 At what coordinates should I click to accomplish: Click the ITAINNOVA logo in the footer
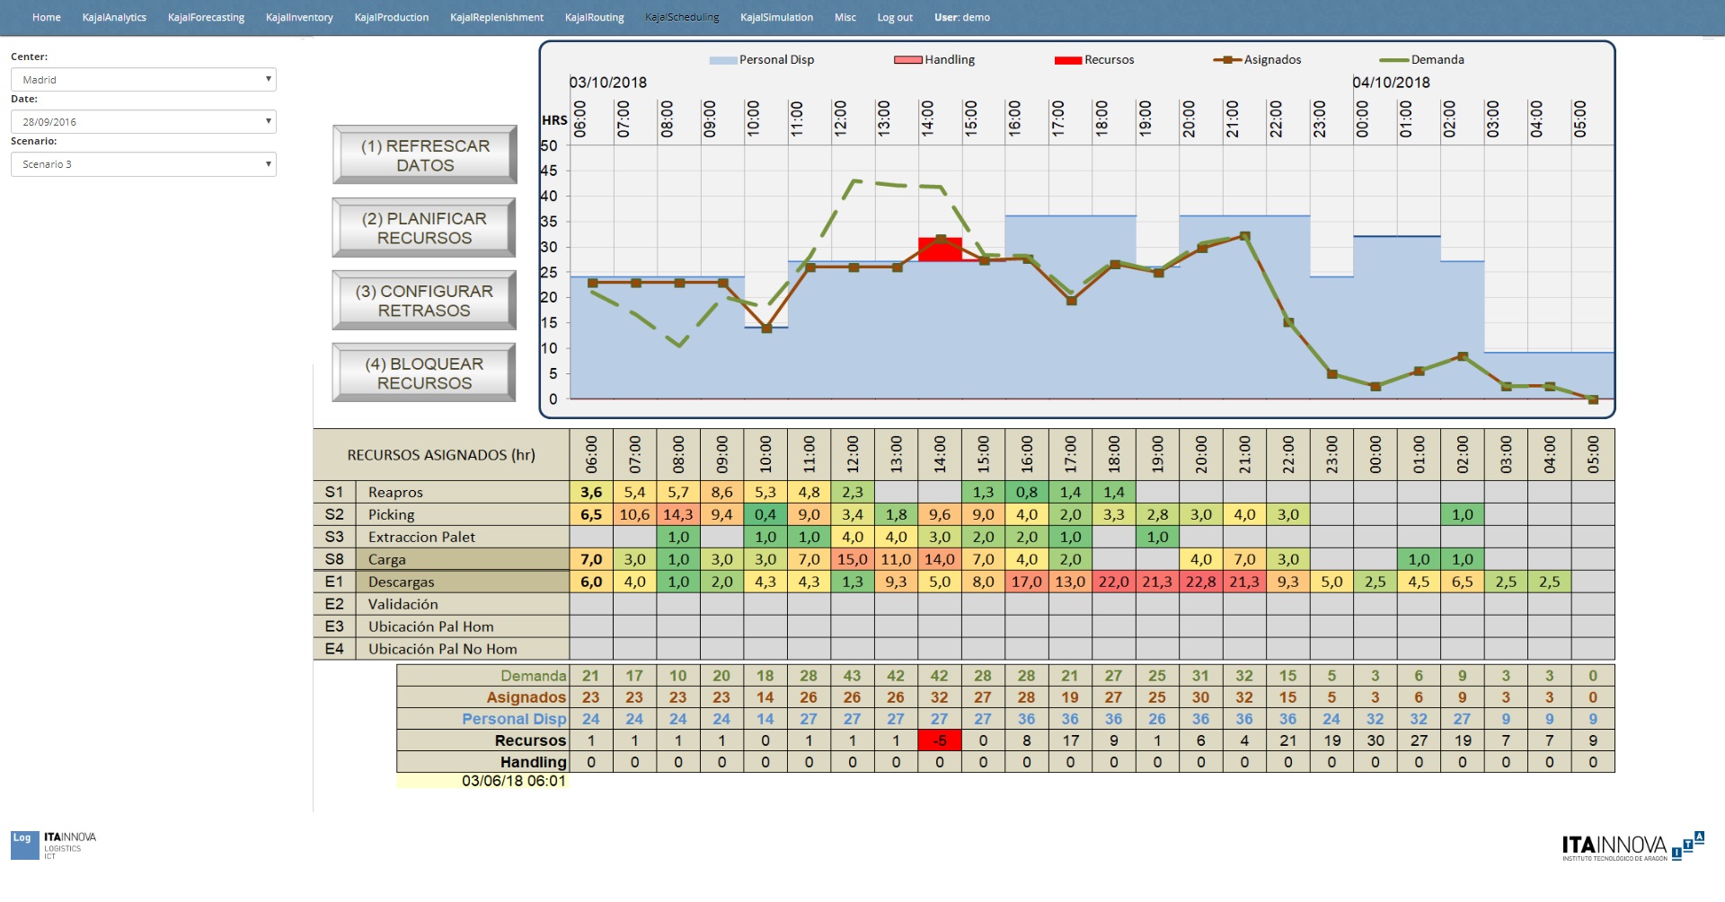click(1631, 845)
